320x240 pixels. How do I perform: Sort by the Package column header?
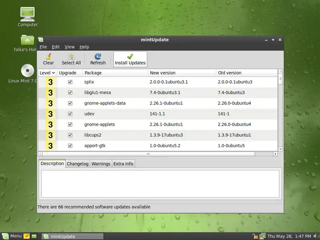115,73
